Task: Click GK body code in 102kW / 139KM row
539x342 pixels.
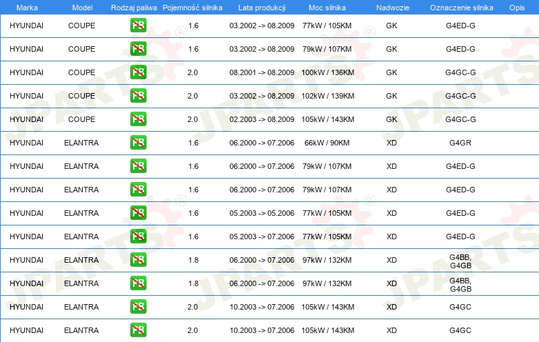Action: click(391, 96)
